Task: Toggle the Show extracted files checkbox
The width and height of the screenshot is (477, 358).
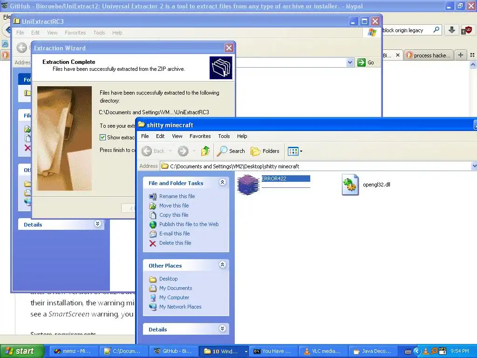Action: coord(103,138)
